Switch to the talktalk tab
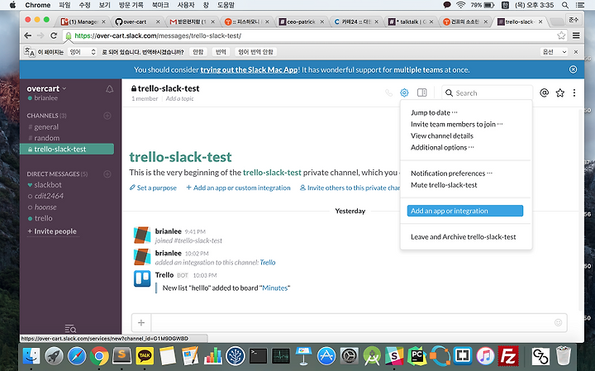Image resolution: width=595 pixels, height=371 pixels. coord(411,21)
